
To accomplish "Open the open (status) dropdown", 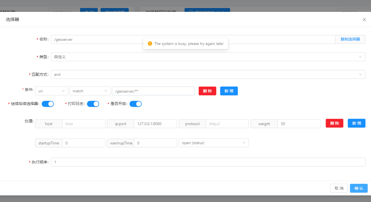I will point(214,143).
